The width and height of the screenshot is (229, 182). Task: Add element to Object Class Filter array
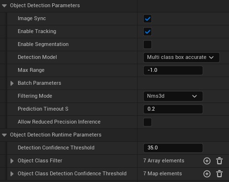click(x=207, y=161)
